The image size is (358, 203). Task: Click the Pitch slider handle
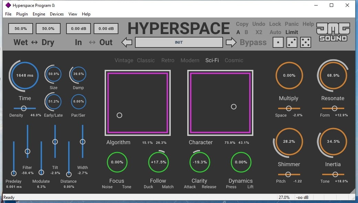pos(288,174)
